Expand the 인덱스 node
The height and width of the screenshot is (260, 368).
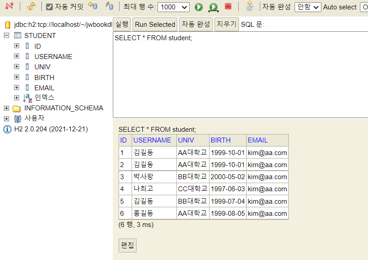coord(17,98)
